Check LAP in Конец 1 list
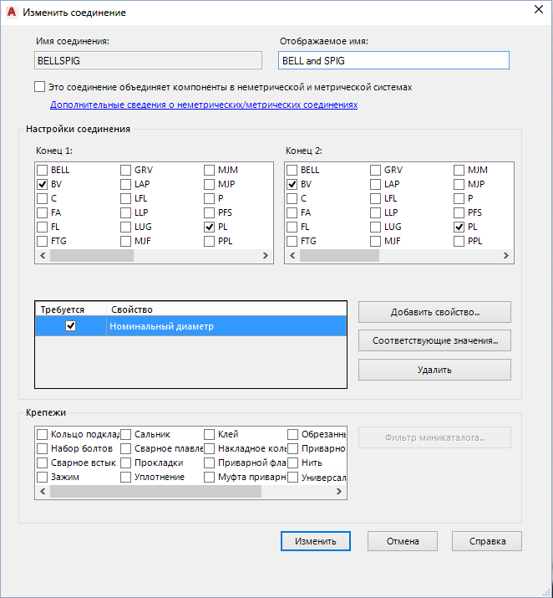Viewport: 553px width, 598px height. [x=125, y=184]
